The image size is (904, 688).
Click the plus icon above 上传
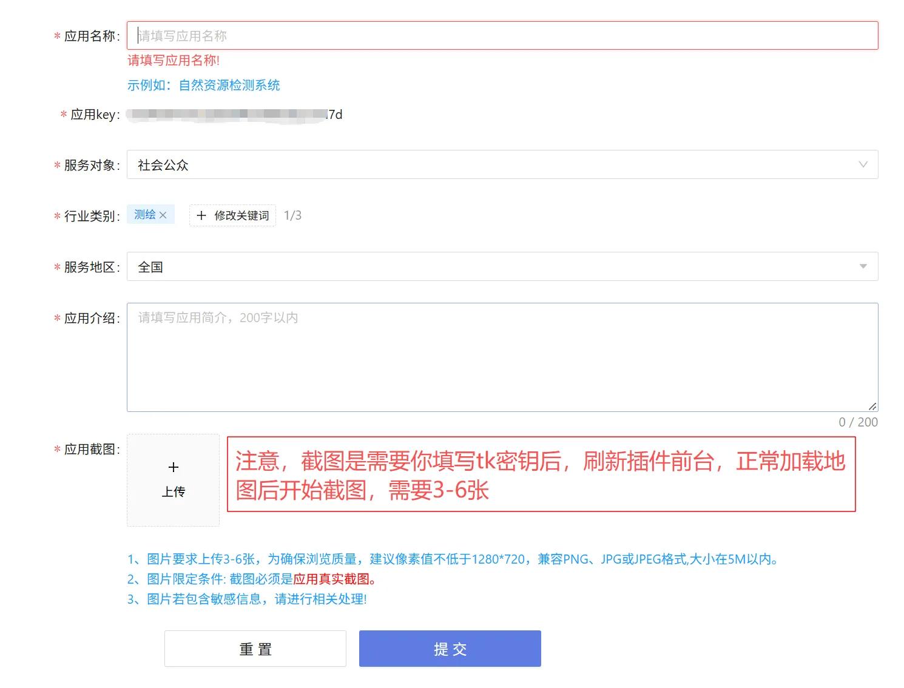[174, 467]
